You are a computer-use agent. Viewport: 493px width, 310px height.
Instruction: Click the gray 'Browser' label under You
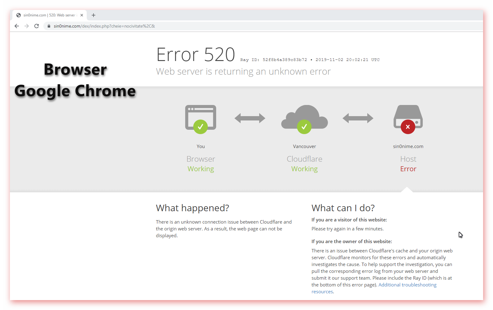tap(201, 159)
